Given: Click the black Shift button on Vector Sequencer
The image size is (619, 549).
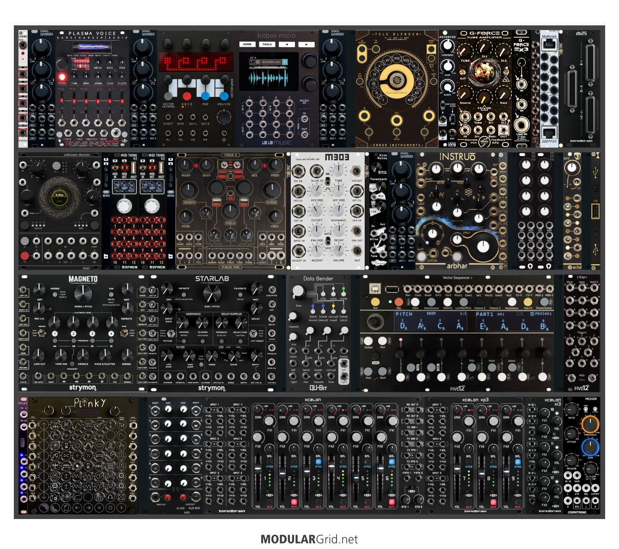Looking at the screenshot, I should [x=376, y=356].
